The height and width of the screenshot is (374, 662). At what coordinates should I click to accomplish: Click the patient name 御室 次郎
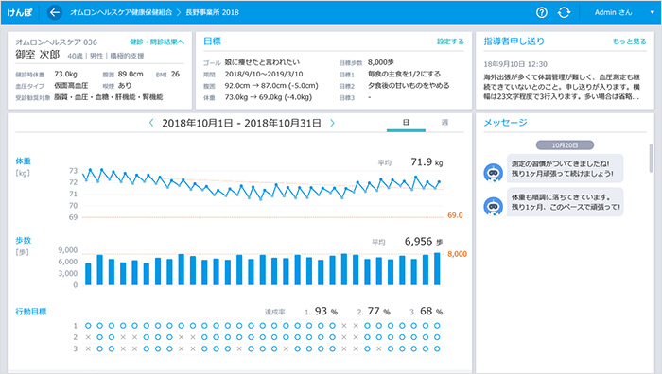point(38,55)
